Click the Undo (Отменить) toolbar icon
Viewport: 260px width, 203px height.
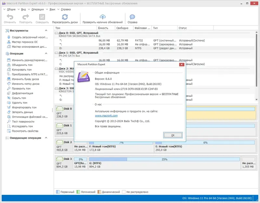click(x=10, y=17)
